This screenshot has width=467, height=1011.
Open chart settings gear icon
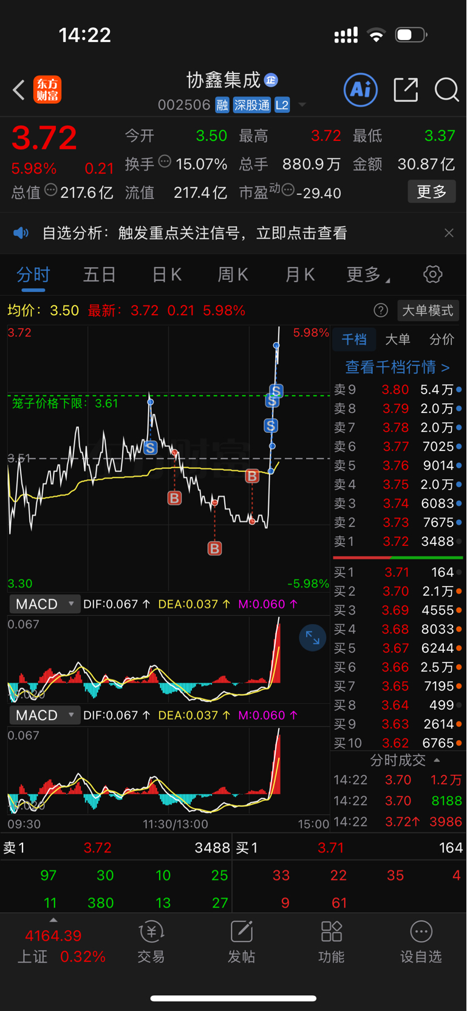pyautogui.click(x=432, y=274)
